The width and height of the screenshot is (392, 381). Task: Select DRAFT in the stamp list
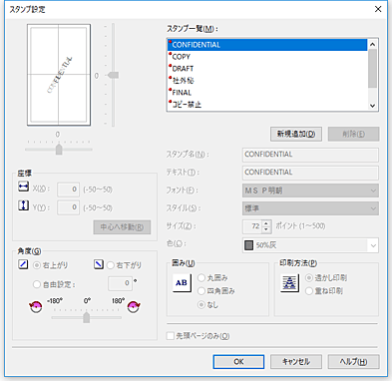pyautogui.click(x=267, y=69)
